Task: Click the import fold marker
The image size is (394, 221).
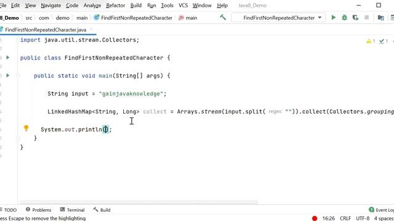Action: [x=18, y=40]
